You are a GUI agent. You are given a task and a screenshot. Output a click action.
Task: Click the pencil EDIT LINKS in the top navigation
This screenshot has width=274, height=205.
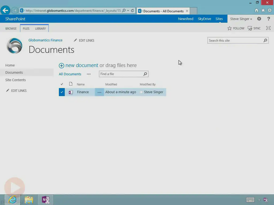tap(84, 41)
